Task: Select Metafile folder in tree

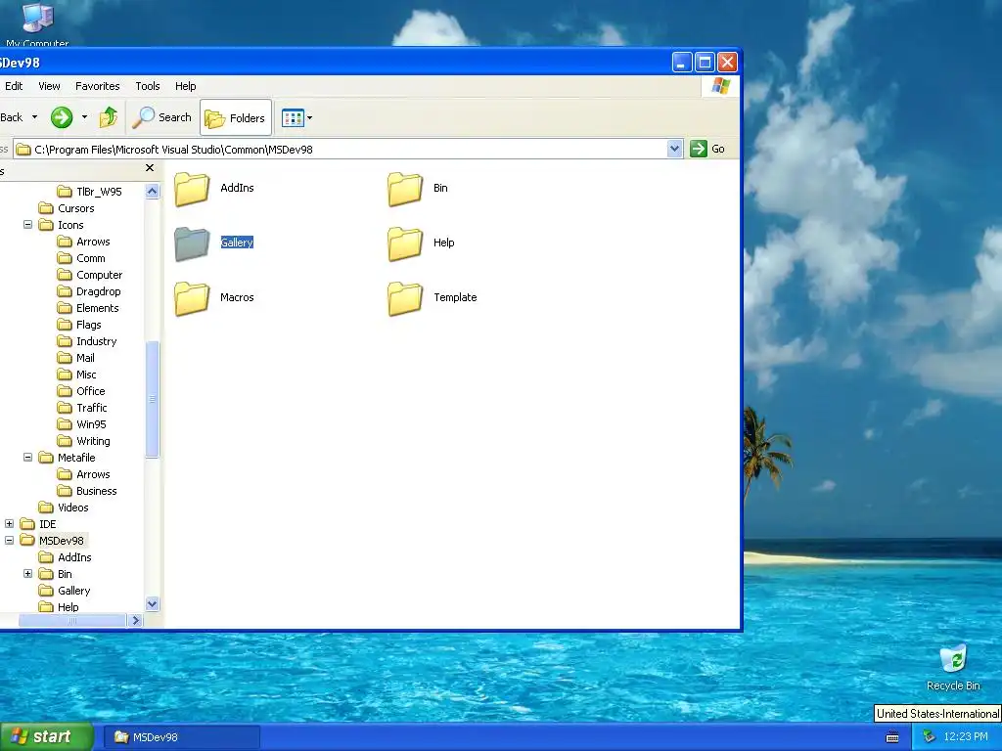Action: pyautogui.click(x=68, y=458)
